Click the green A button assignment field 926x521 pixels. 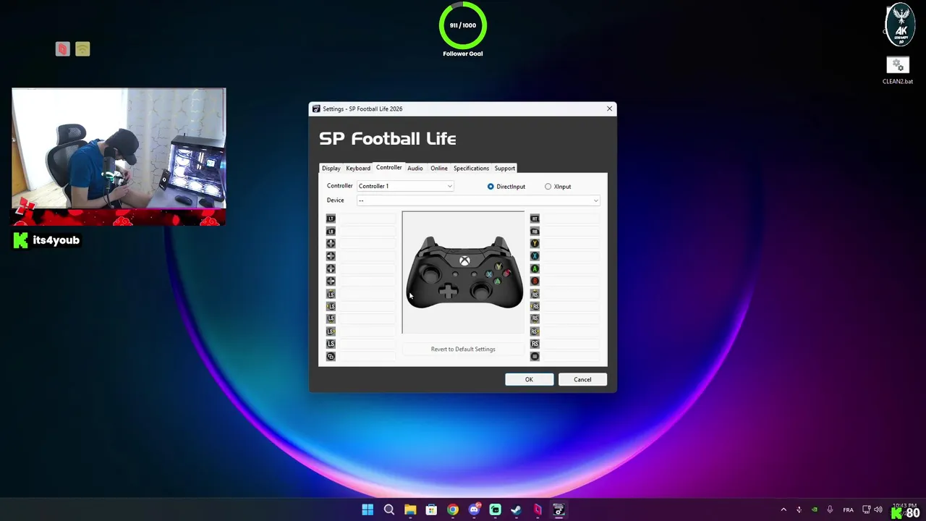pyautogui.click(x=572, y=268)
